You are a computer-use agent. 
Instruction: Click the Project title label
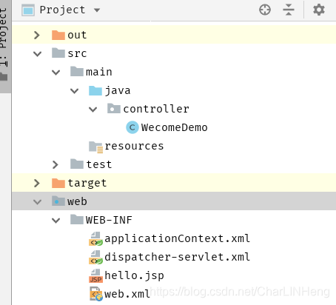(x=62, y=10)
